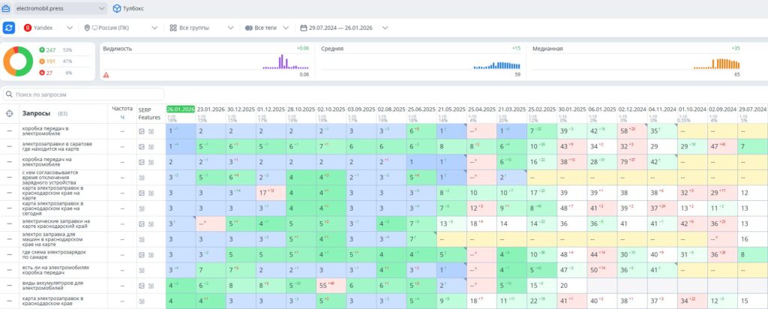Click the Поиск по запросам search field

84,94
